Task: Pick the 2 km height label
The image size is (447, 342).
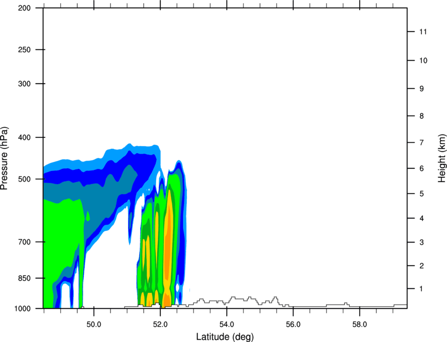Action: click(x=421, y=266)
